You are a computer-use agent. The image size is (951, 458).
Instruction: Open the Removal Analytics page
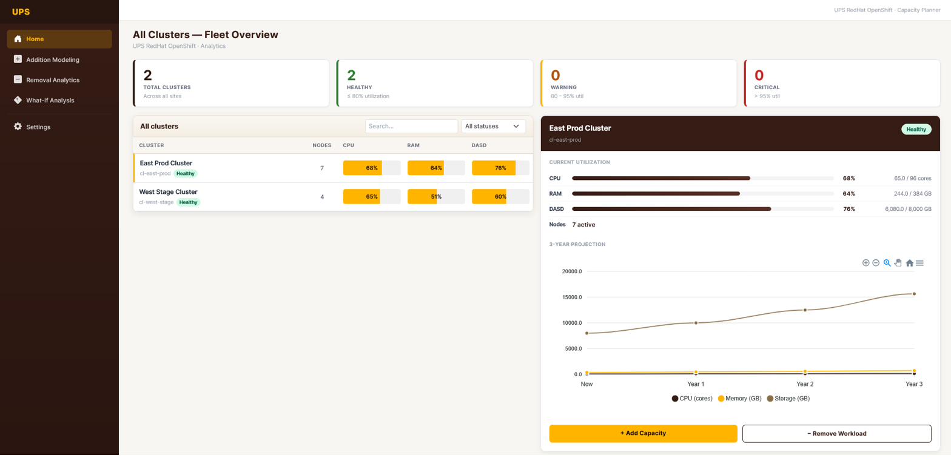pos(59,79)
